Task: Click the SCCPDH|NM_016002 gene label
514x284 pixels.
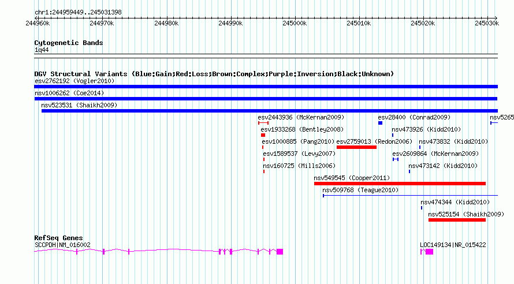Action: tap(62, 245)
